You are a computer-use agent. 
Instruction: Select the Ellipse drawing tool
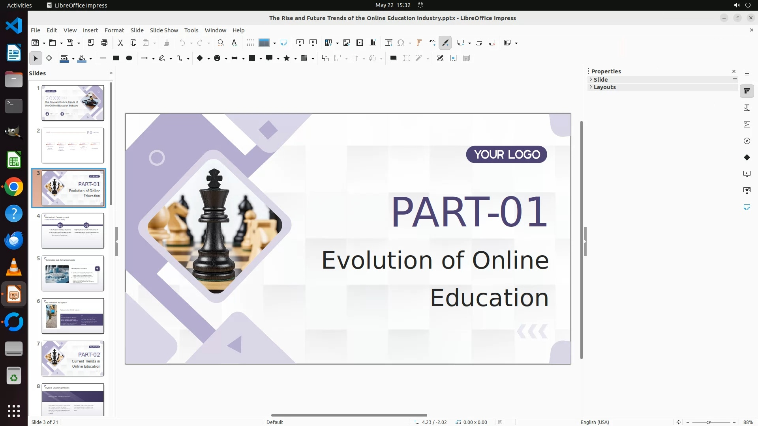pos(129,58)
